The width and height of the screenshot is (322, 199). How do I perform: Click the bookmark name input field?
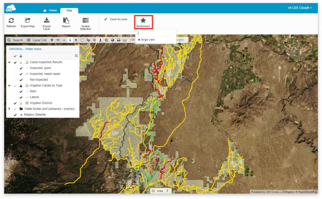coord(155,33)
